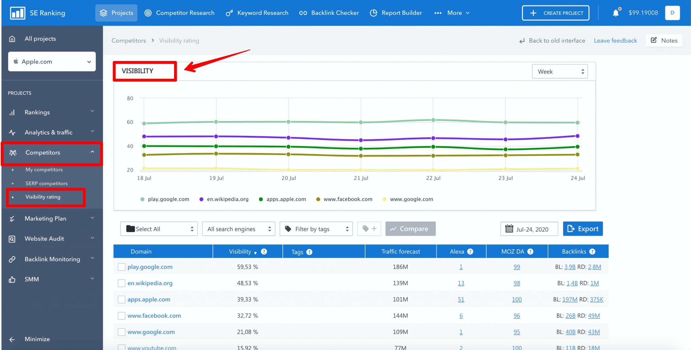Check the play.google.com row checkbox

[121, 267]
